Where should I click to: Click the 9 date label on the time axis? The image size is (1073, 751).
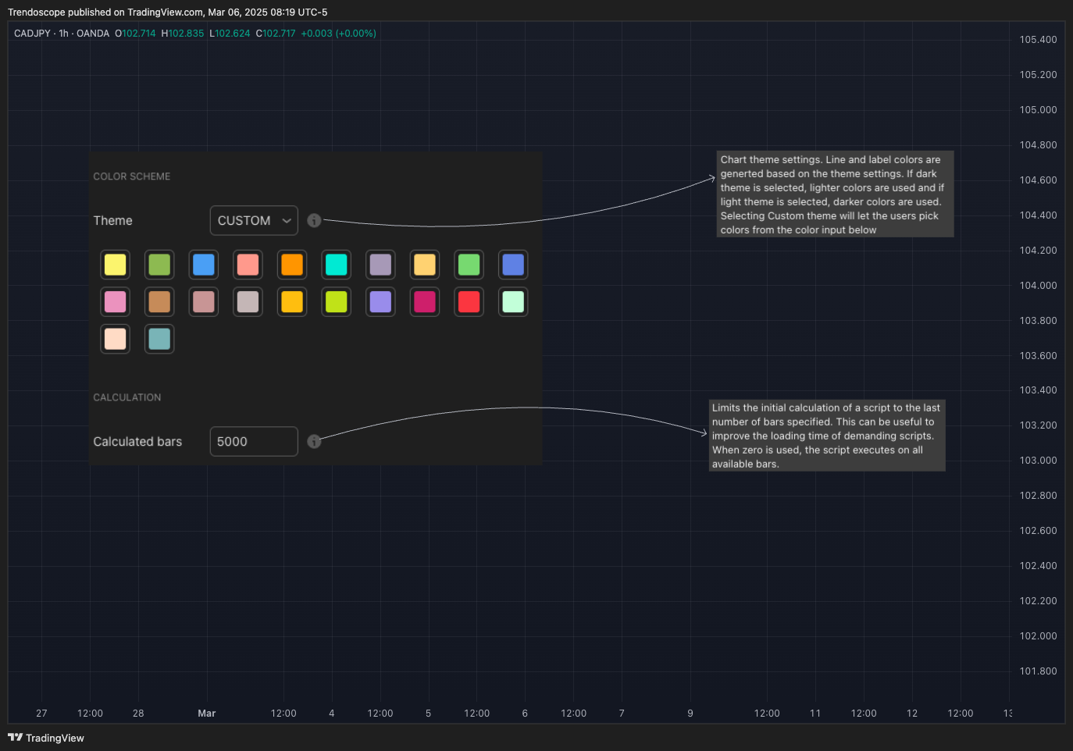(690, 714)
